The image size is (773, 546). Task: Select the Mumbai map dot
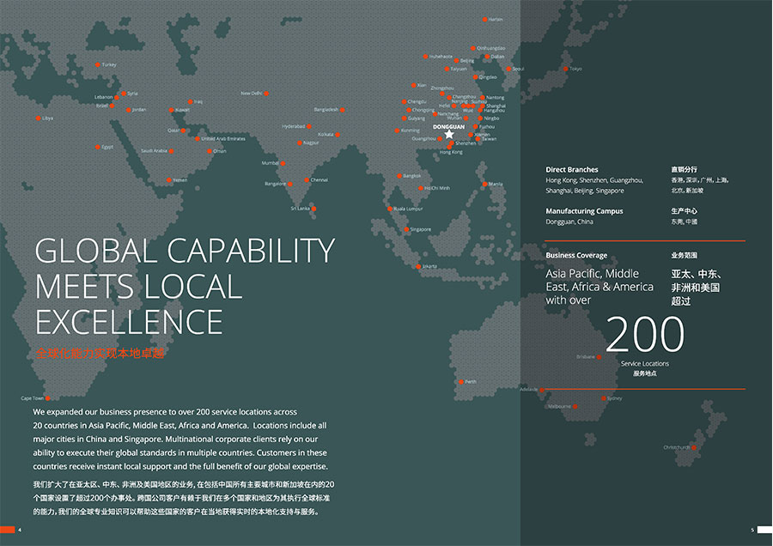pyautogui.click(x=283, y=163)
